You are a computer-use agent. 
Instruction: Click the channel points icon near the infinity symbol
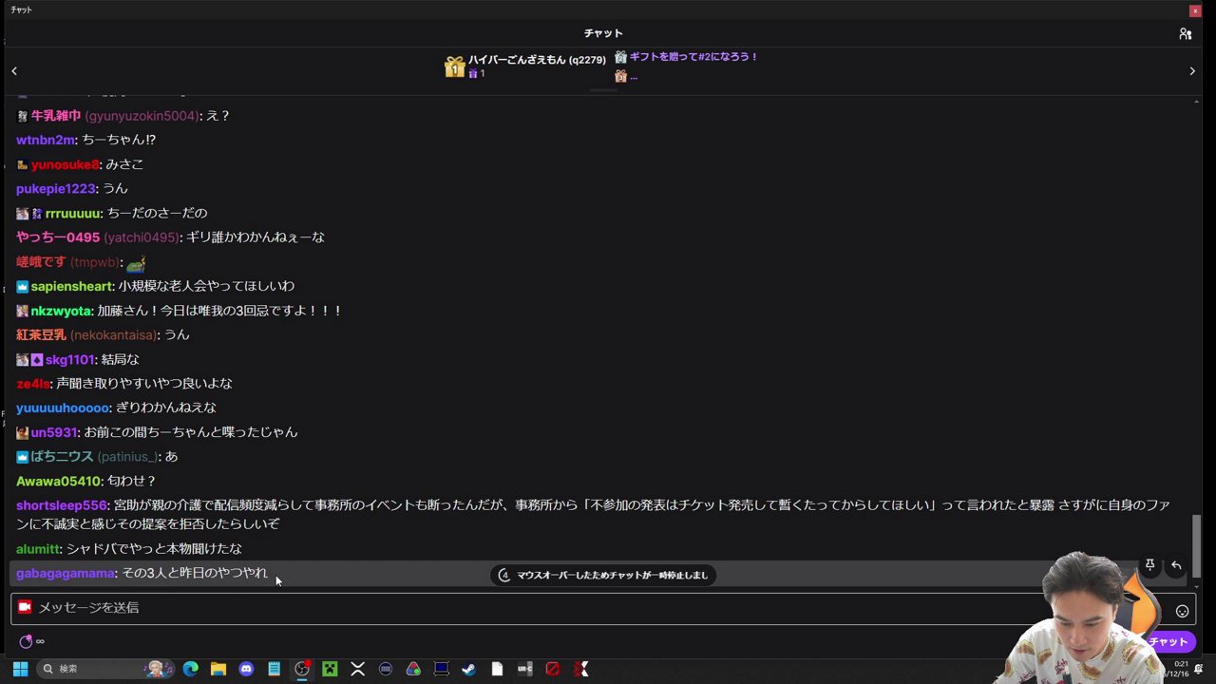[26, 641]
